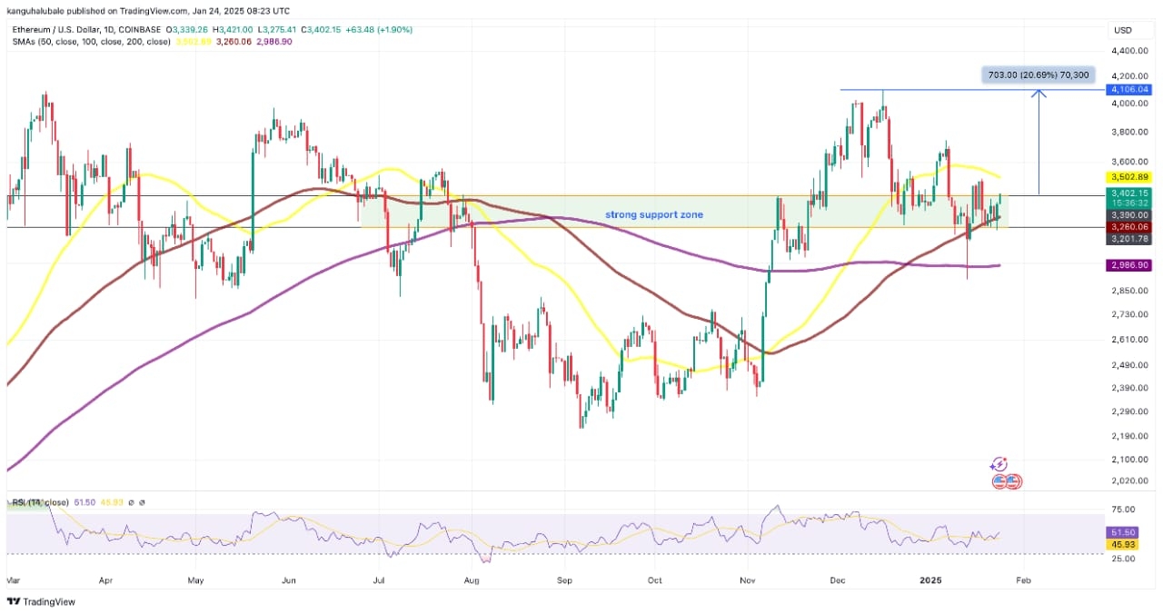
Task: Click the 2025 label on the time axis
Action: [x=929, y=578]
